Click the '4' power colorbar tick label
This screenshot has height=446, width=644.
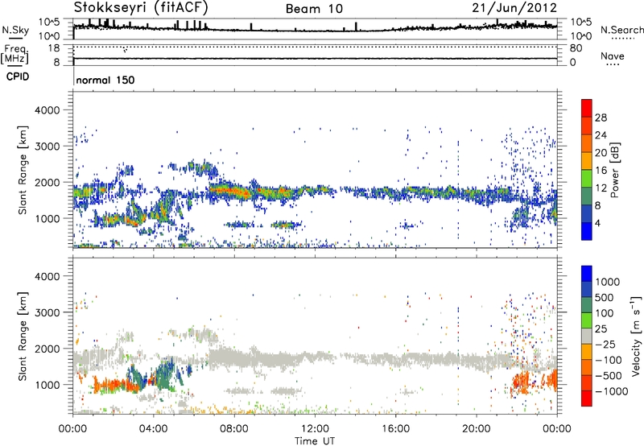[x=598, y=223]
